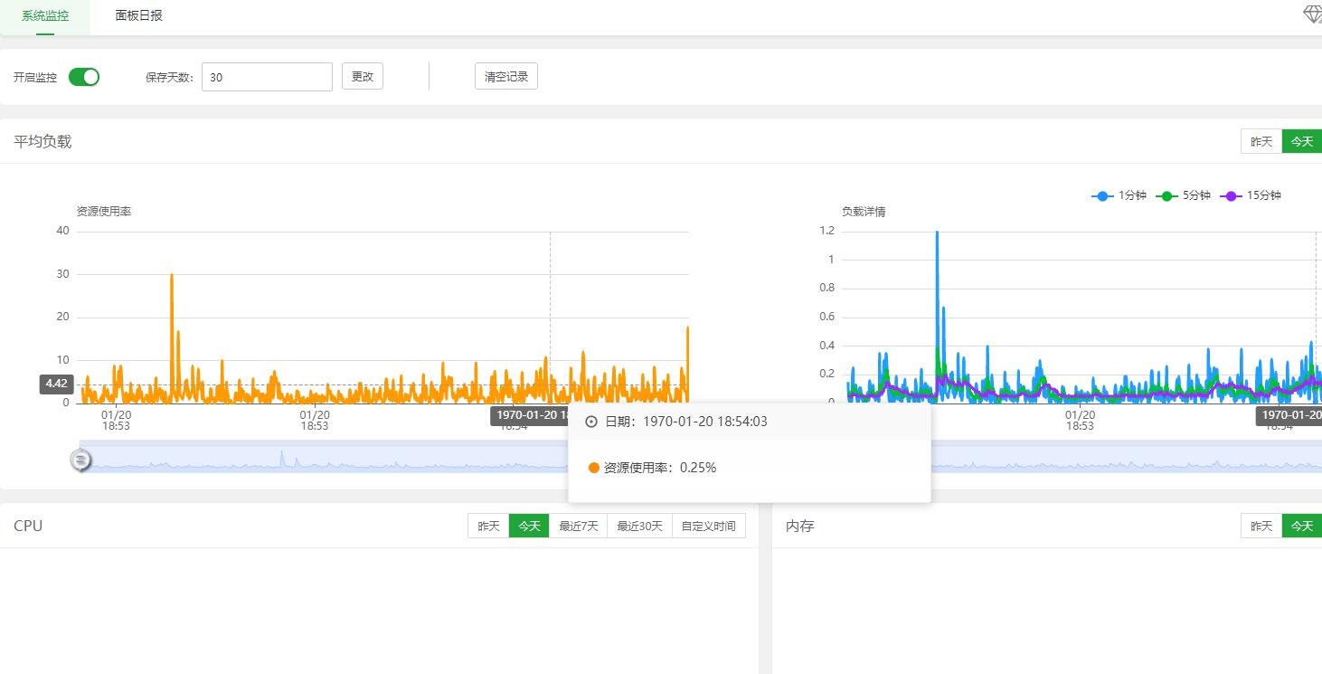Click the tooltip clock icon beside 日期
1322x674 pixels.
[x=592, y=422]
